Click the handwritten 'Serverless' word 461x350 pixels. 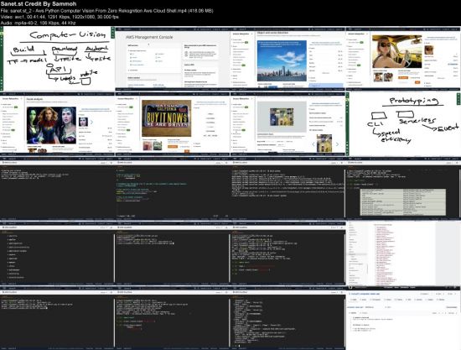coord(417,120)
